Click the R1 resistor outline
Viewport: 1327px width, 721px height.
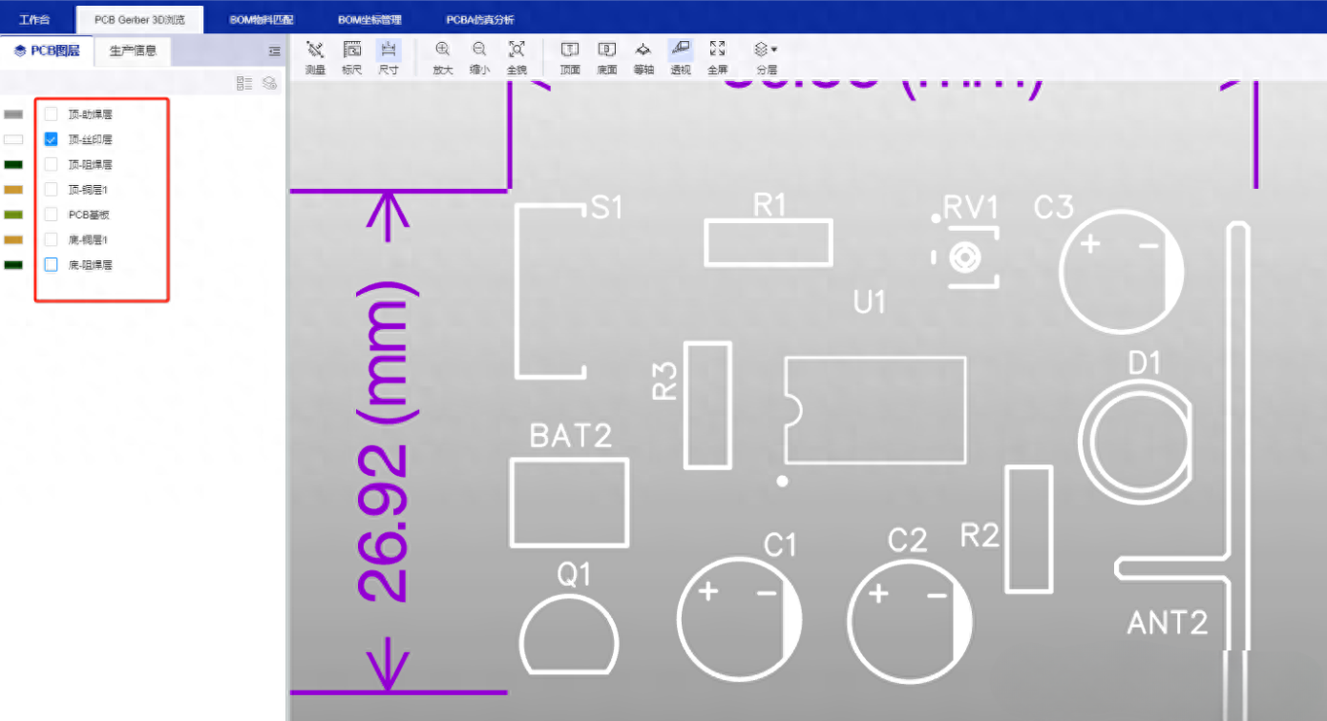tap(769, 242)
